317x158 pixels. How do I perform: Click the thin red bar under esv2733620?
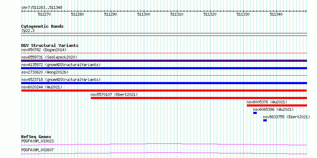click(x=164, y=76)
